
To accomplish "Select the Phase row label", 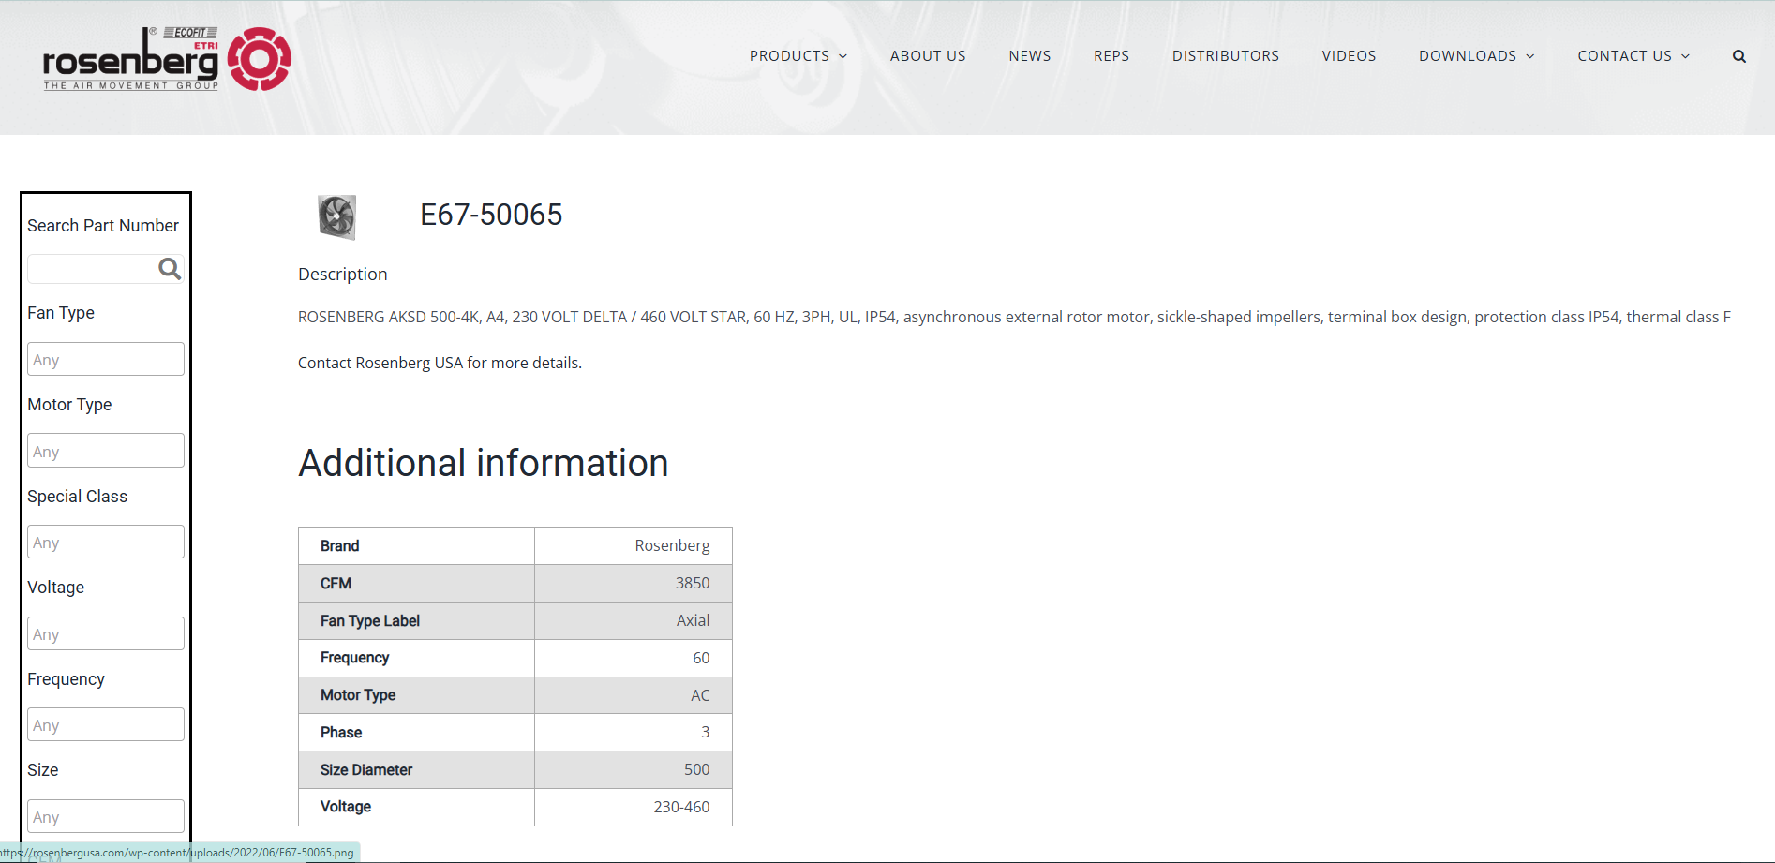I will point(341,733).
